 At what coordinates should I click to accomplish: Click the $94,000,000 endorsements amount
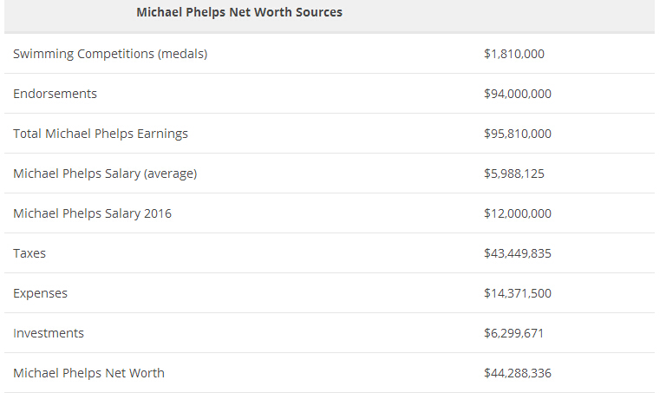click(518, 94)
